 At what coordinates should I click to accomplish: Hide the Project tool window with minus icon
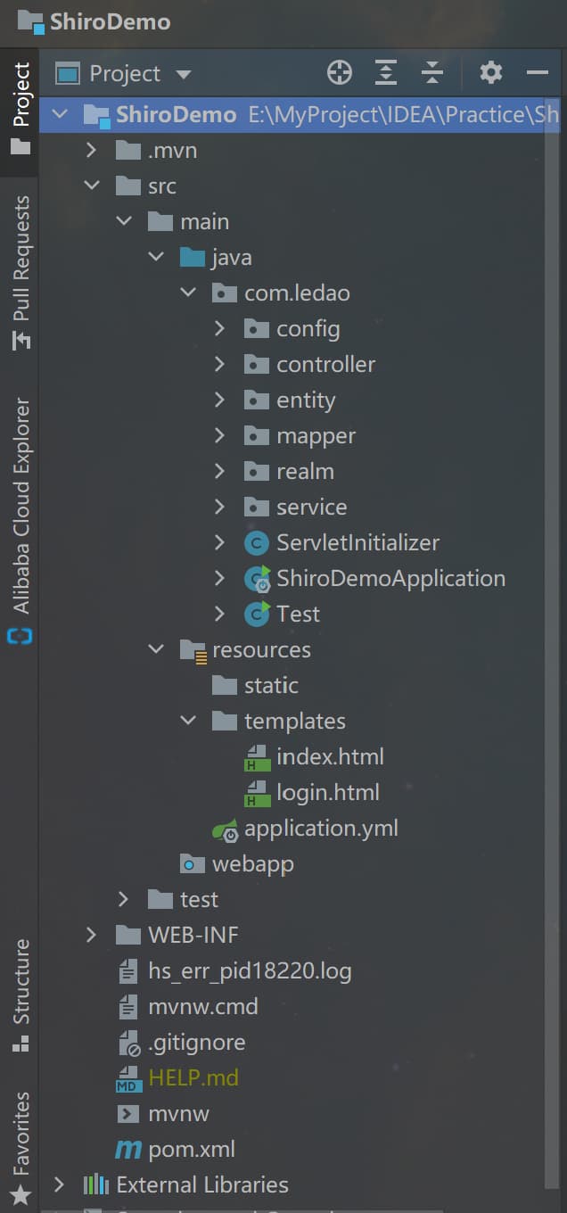(x=538, y=73)
